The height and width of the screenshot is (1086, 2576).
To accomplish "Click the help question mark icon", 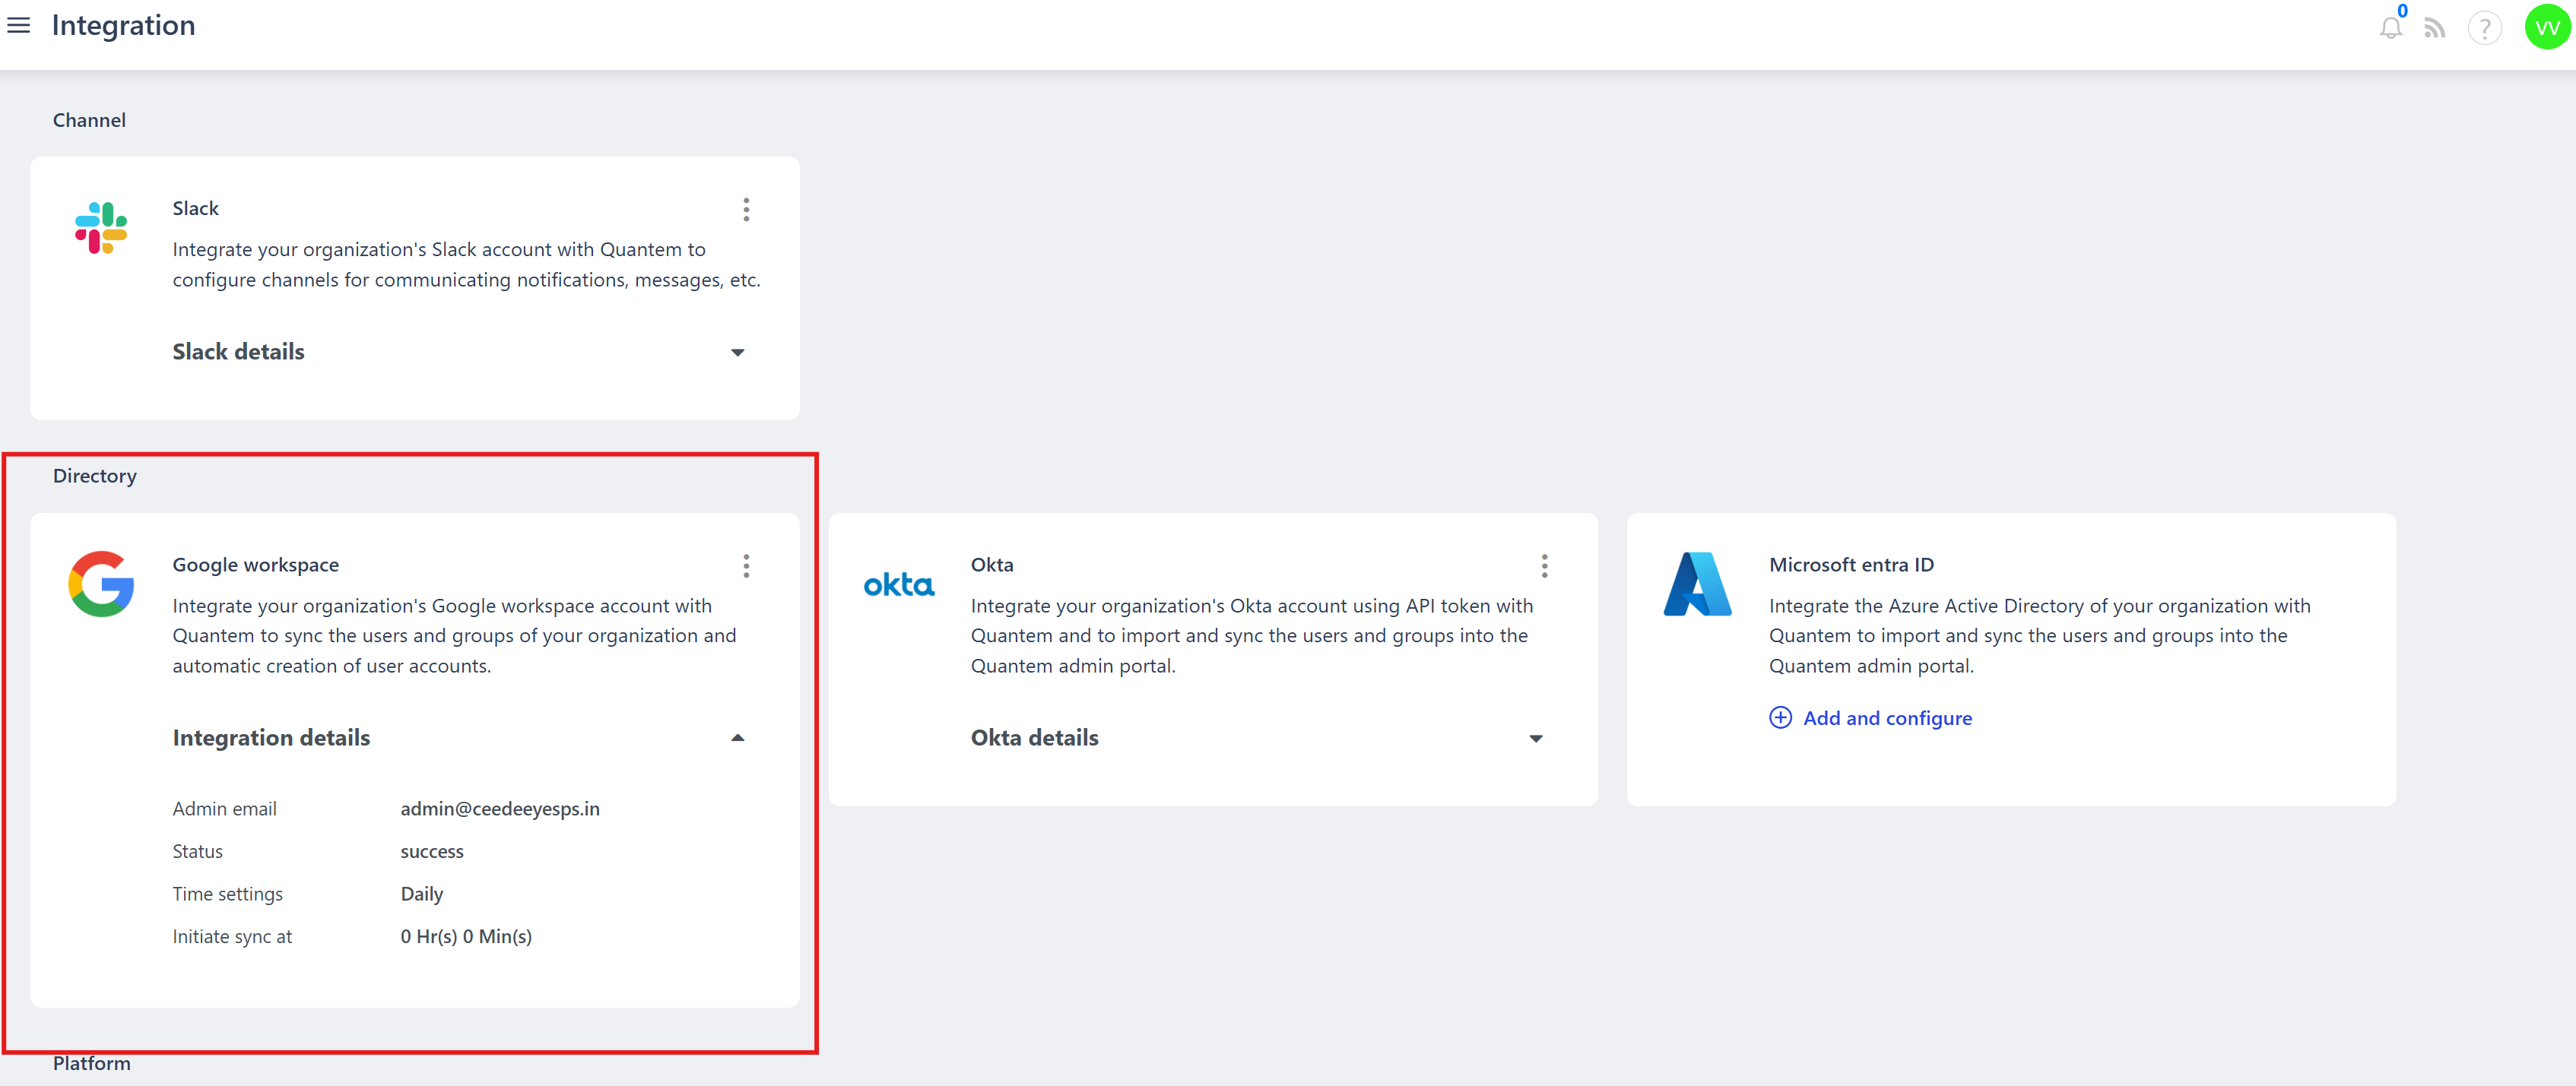I will (2484, 28).
